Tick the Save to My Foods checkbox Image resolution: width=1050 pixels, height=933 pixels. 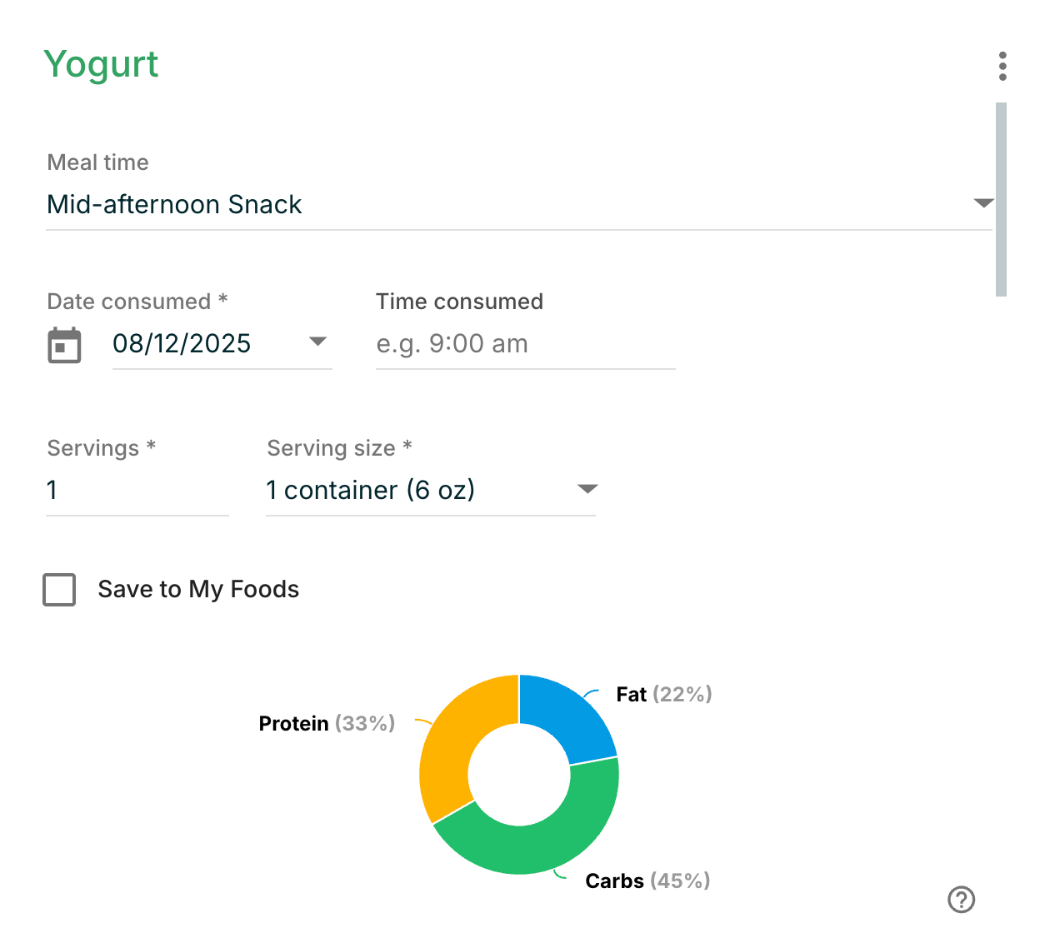tap(60, 590)
